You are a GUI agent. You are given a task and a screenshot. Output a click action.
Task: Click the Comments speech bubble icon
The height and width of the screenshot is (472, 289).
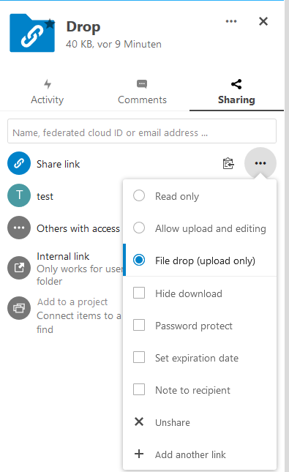142,84
